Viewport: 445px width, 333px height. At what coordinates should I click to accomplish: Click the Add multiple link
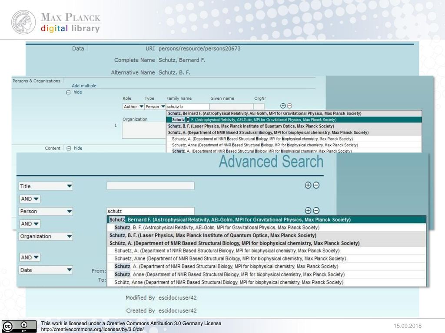point(84,85)
